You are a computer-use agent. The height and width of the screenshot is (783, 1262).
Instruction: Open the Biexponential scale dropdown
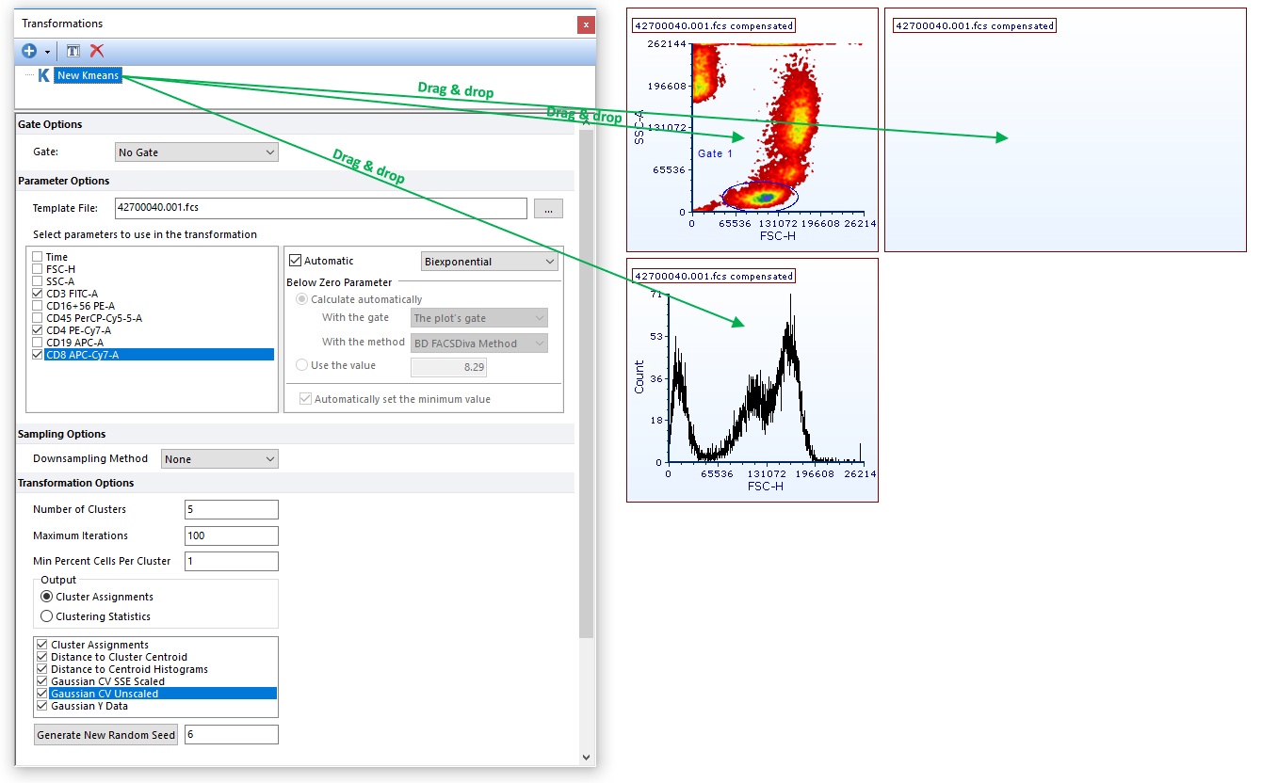(489, 262)
